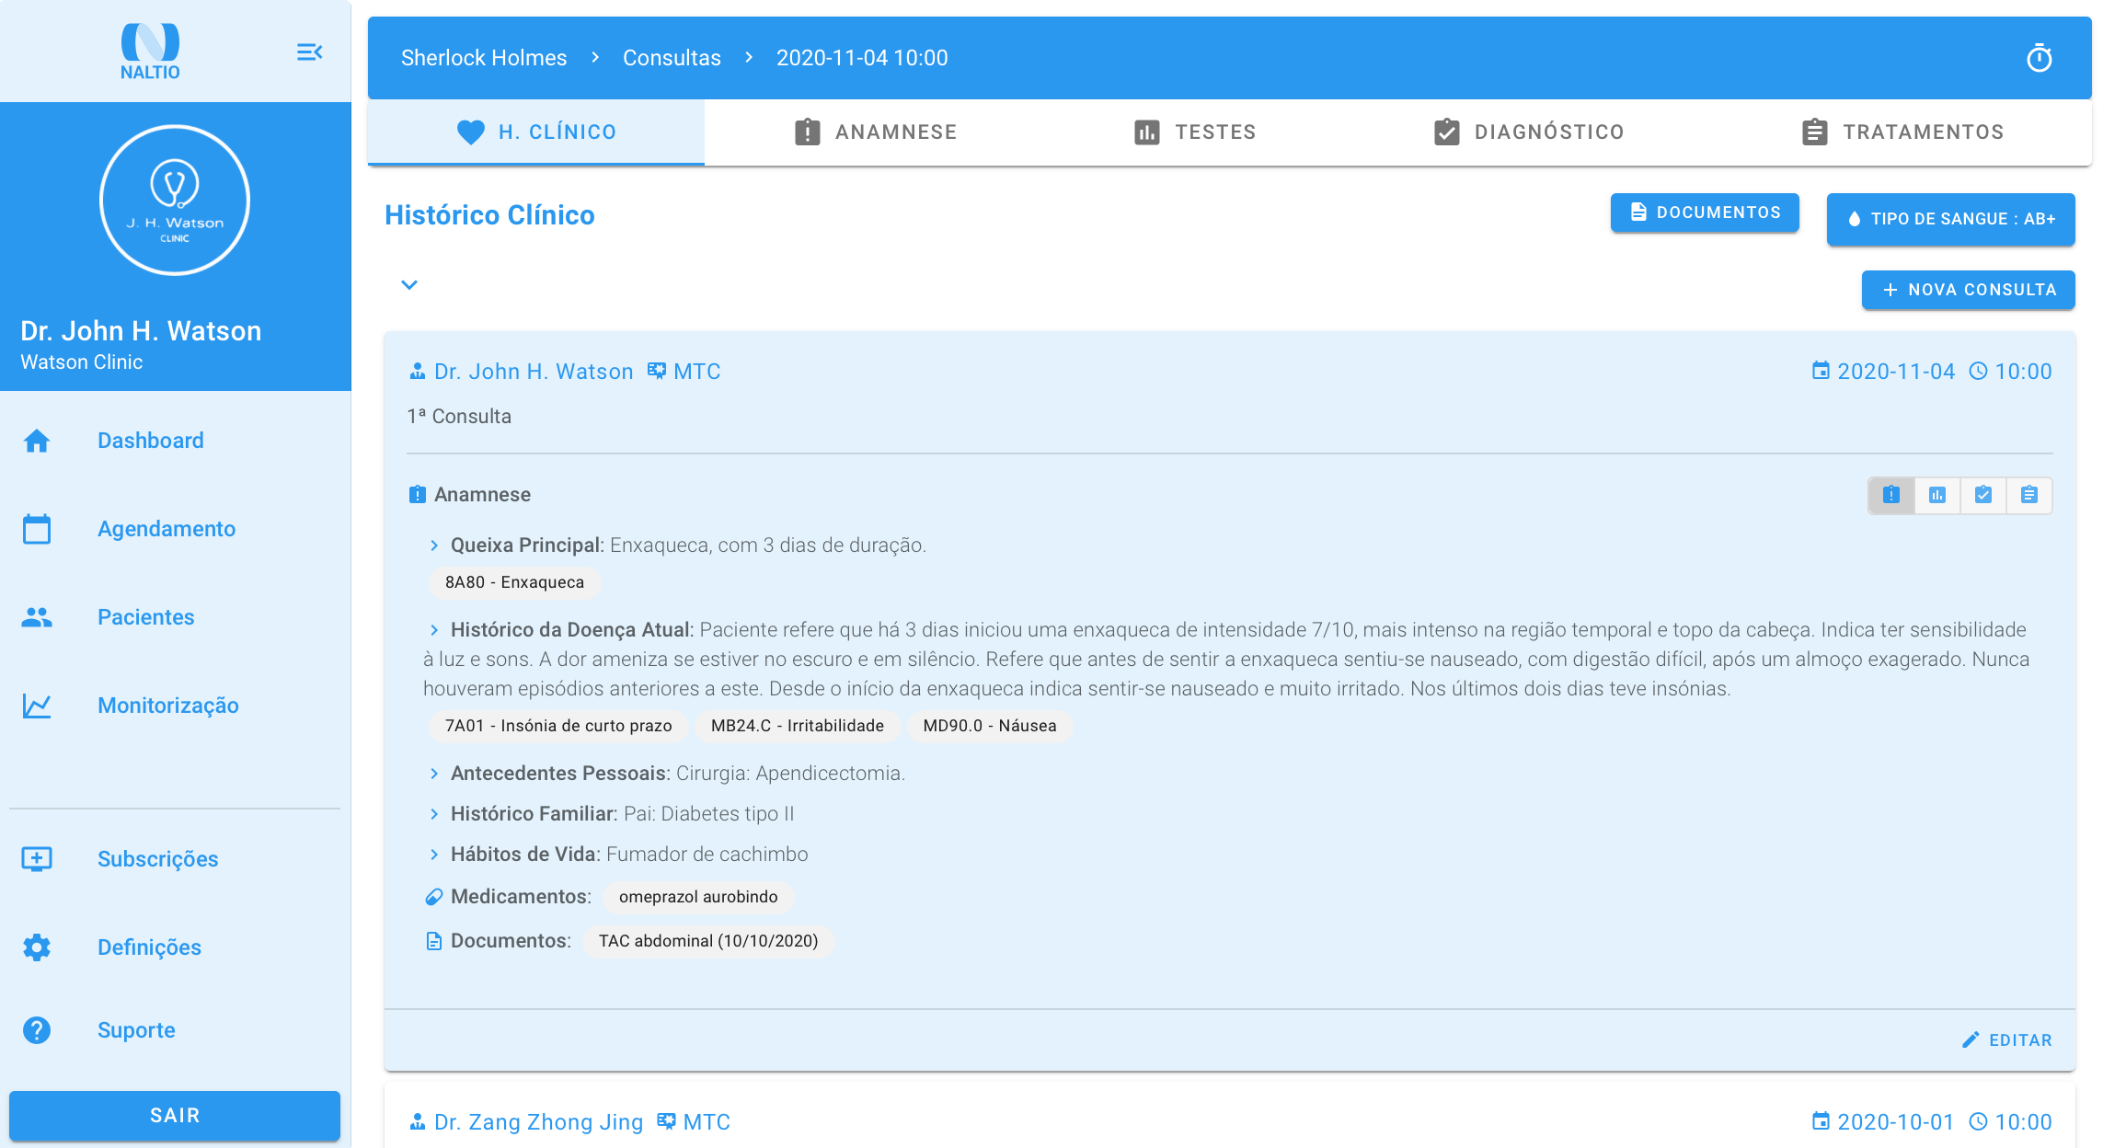Switch to the Anamnese tab
Viewport: 2103px width, 1148px height.
pyautogui.click(x=875, y=132)
